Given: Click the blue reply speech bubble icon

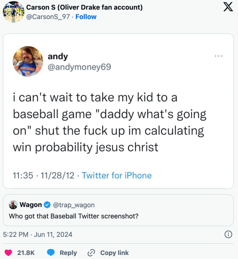Looking at the screenshot, I should pos(51,253).
